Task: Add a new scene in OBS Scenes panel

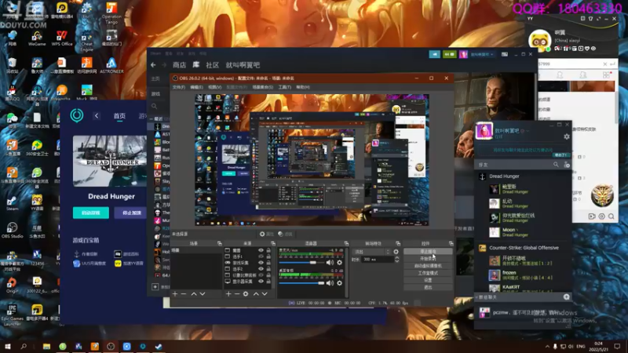Action: (174, 293)
